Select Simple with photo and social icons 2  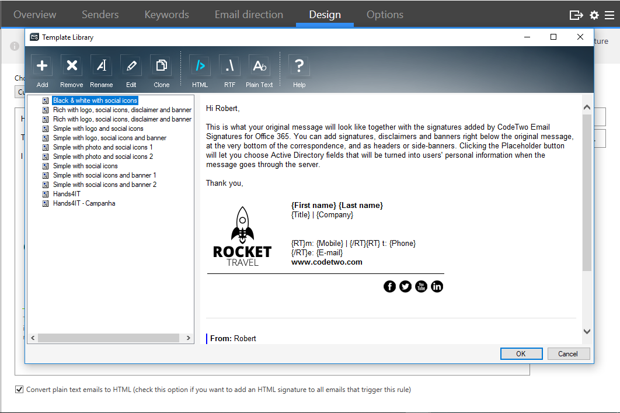pos(103,157)
